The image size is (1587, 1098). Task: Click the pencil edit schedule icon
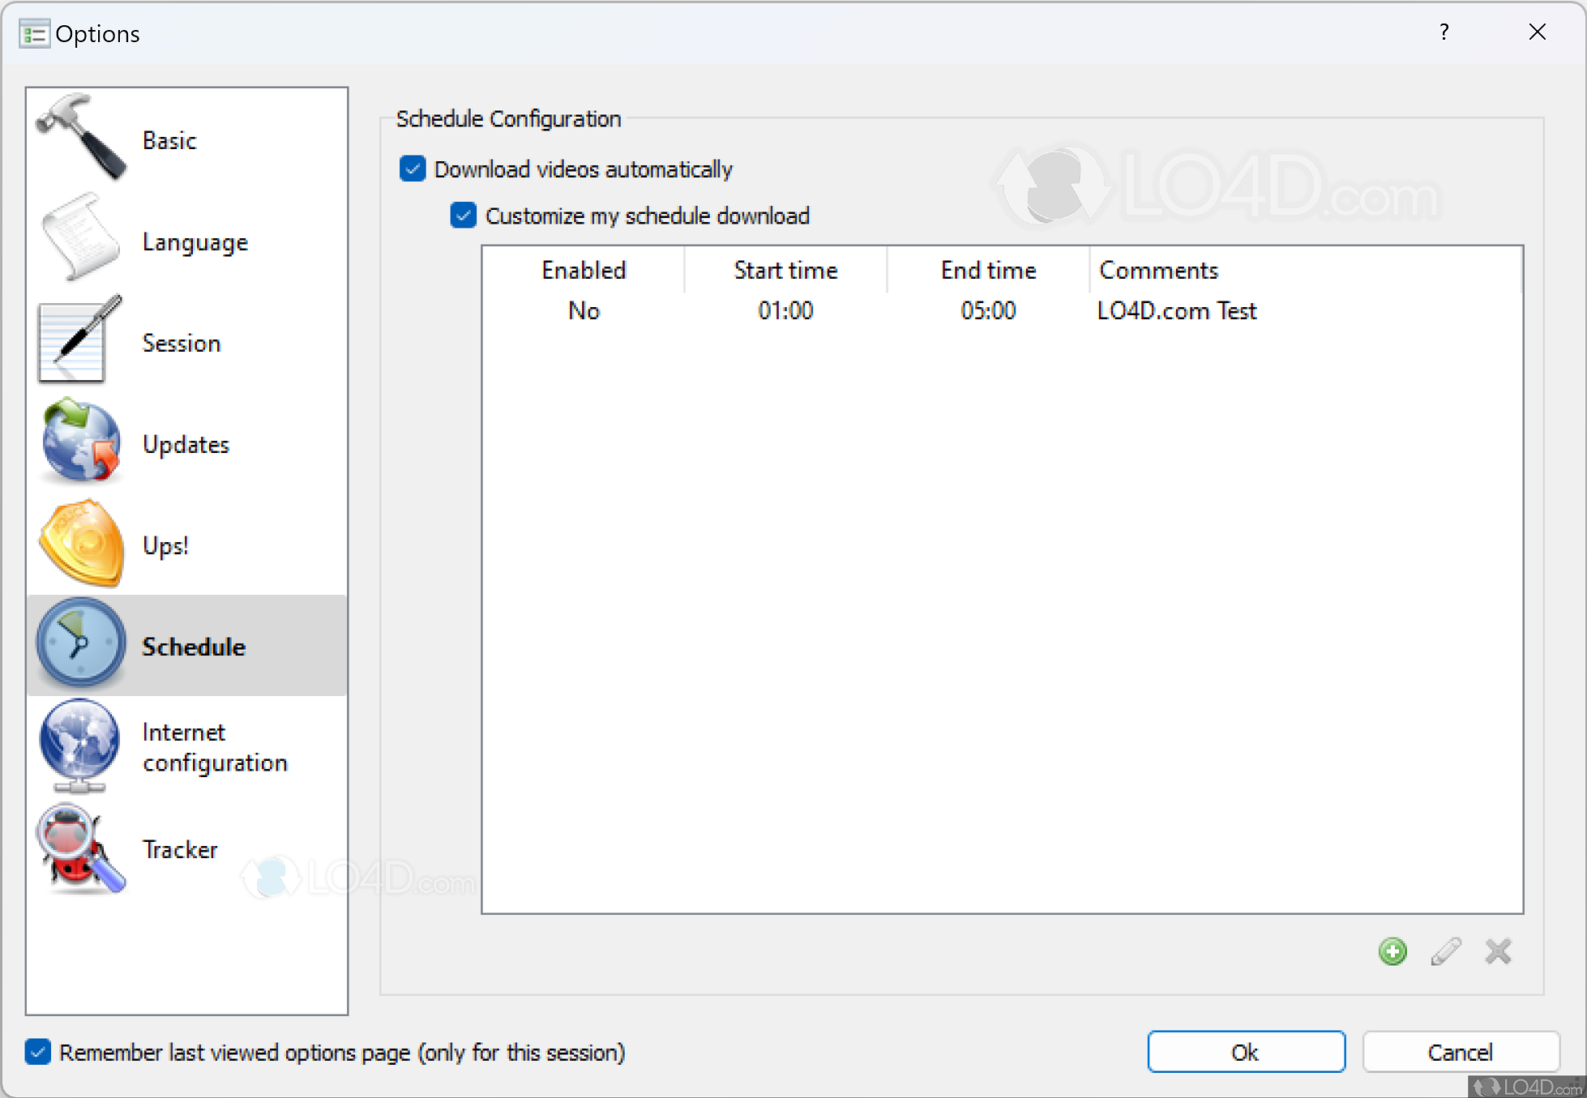coord(1445,951)
